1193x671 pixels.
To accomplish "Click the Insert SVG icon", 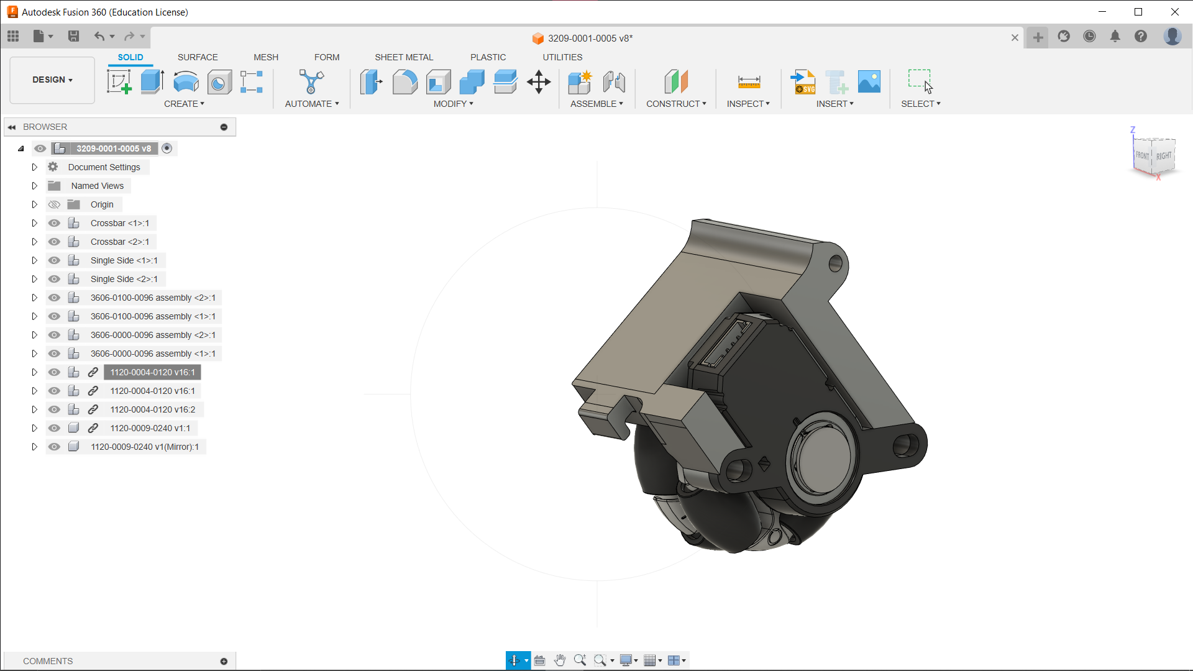I will tap(803, 81).
